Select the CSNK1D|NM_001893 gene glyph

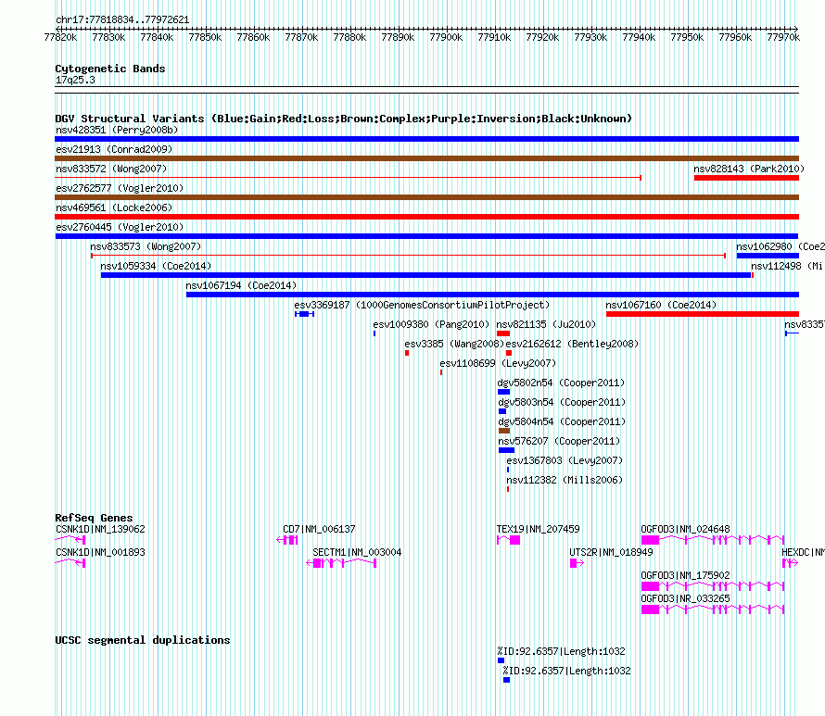70,563
